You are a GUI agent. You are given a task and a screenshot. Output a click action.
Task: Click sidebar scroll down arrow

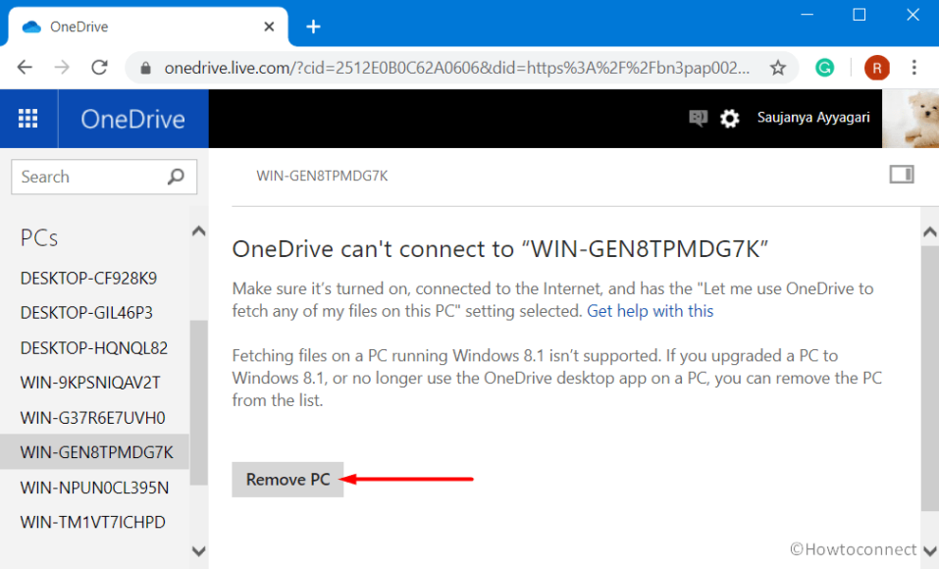pyautogui.click(x=199, y=550)
